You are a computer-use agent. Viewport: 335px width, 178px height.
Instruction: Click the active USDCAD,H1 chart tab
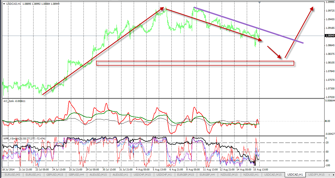(295, 175)
